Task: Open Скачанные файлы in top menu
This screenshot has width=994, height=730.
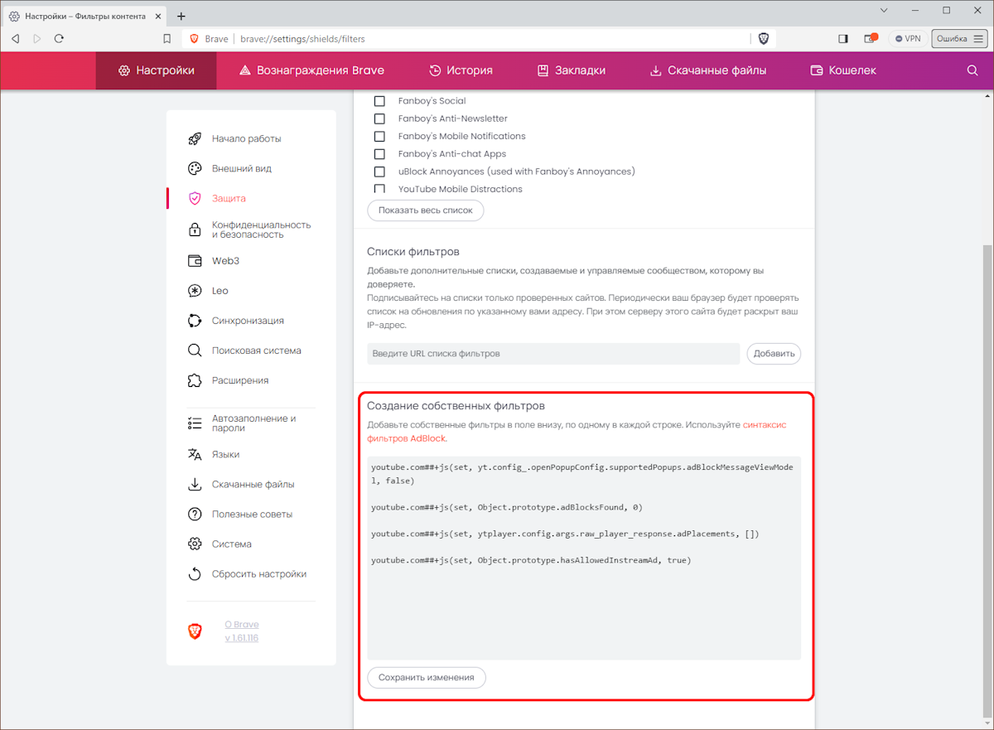Action: click(x=708, y=70)
